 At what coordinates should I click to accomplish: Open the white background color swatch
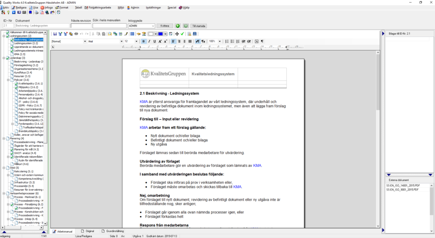(151, 34)
